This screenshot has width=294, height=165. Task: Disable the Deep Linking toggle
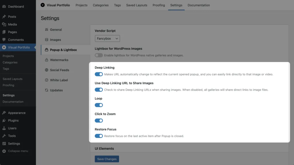(99, 74)
